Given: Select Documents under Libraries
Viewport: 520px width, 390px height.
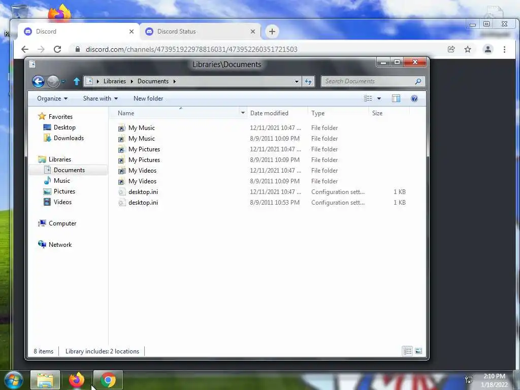Looking at the screenshot, I should 68,170.
